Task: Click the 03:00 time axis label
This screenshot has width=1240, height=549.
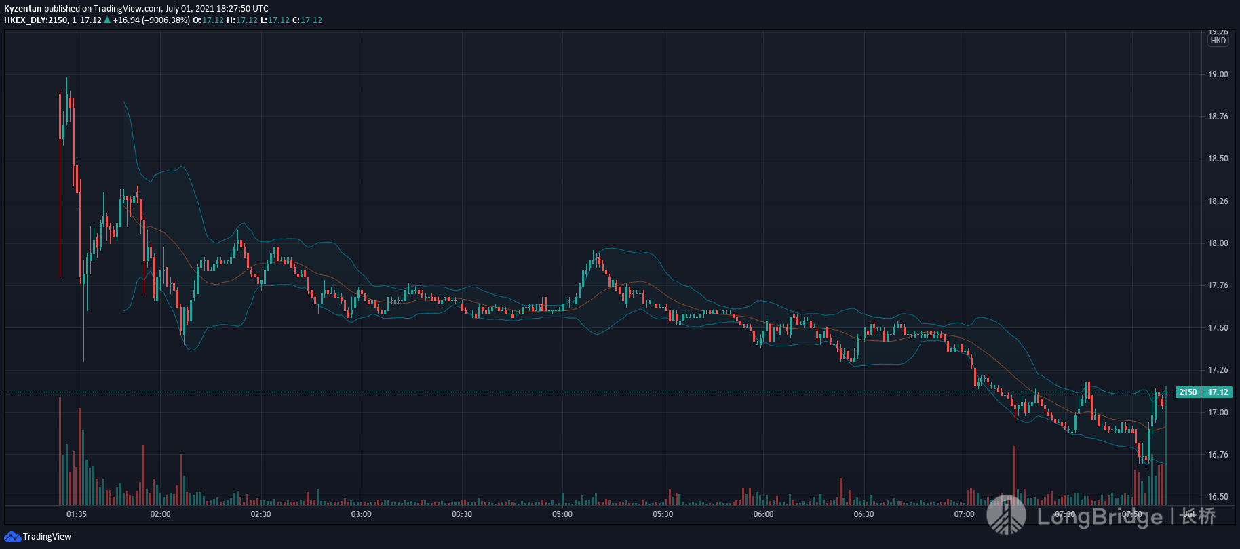Action: [361, 514]
